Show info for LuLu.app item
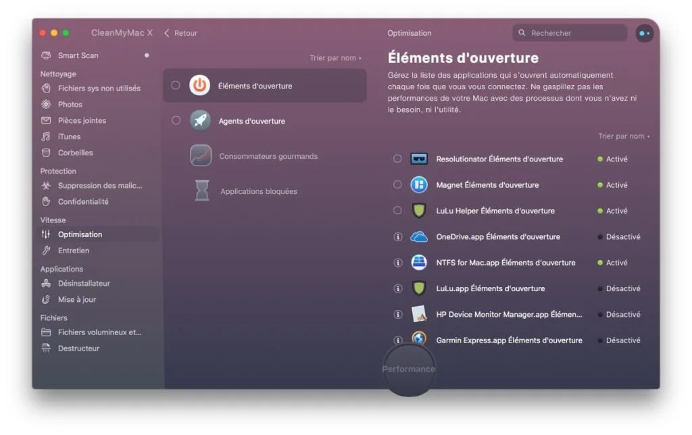 (x=397, y=288)
